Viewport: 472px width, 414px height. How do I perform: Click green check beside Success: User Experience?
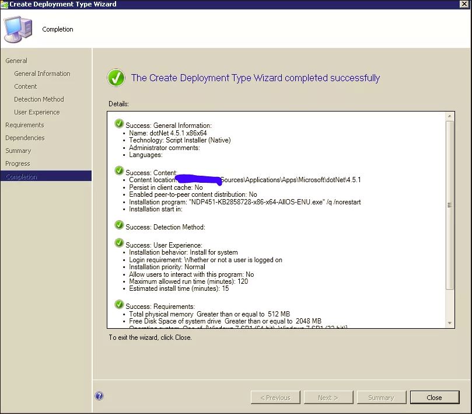(x=119, y=243)
